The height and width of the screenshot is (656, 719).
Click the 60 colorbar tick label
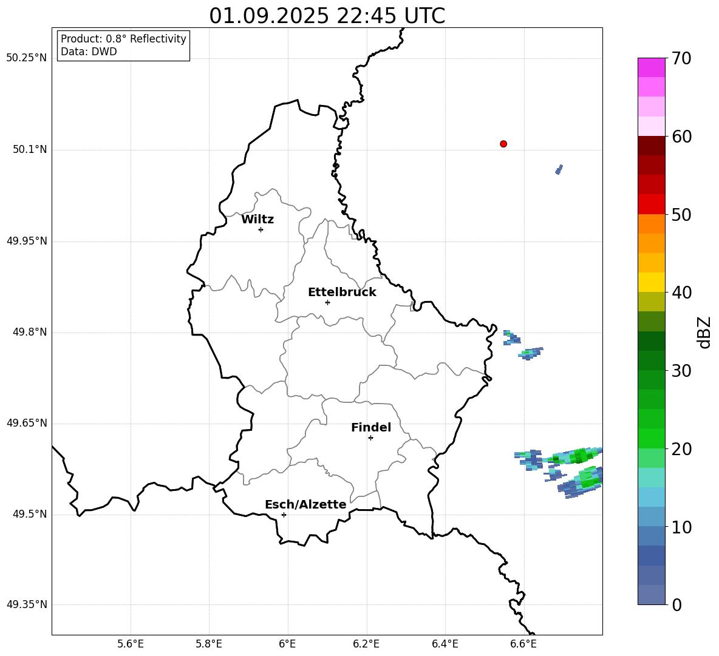tap(681, 137)
